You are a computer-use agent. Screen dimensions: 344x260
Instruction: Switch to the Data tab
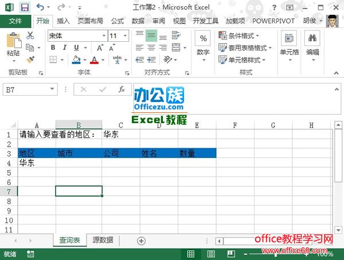point(138,21)
